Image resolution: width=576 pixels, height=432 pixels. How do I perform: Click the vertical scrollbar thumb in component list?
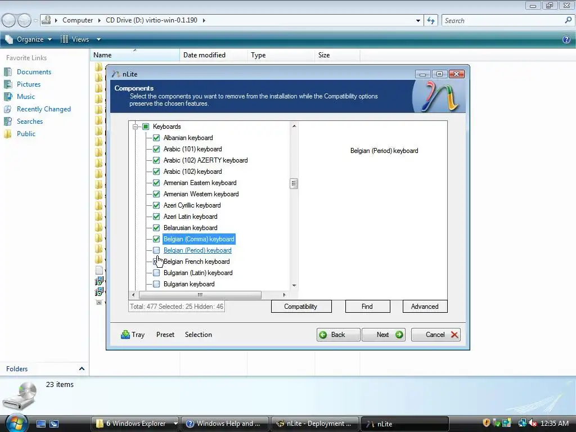click(x=294, y=183)
